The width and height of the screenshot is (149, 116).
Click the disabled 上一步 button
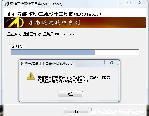(104, 111)
